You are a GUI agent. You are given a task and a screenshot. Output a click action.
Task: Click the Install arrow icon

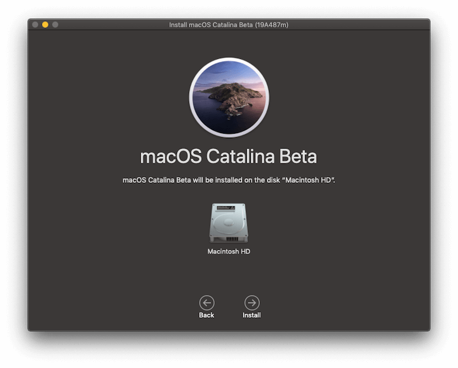[x=252, y=303]
